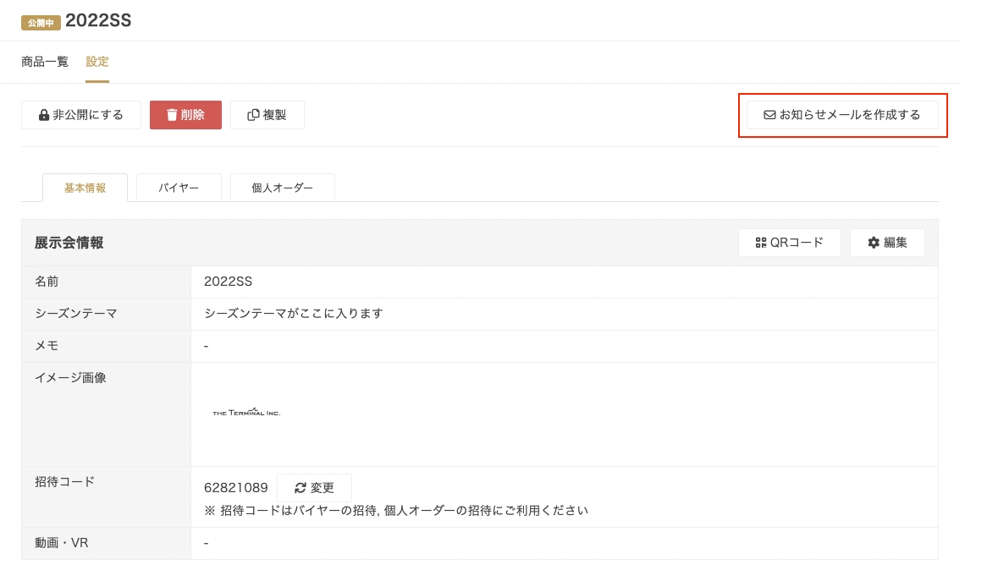Image resolution: width=998 pixels, height=570 pixels.
Task: Switch to the バイヤー tab
Action: pos(179,188)
